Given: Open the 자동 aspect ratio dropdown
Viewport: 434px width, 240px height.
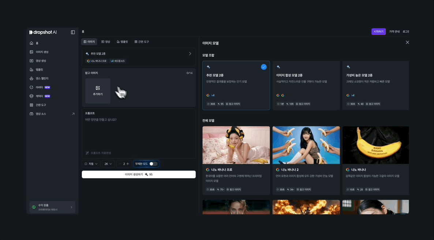Looking at the screenshot, I should (91, 164).
